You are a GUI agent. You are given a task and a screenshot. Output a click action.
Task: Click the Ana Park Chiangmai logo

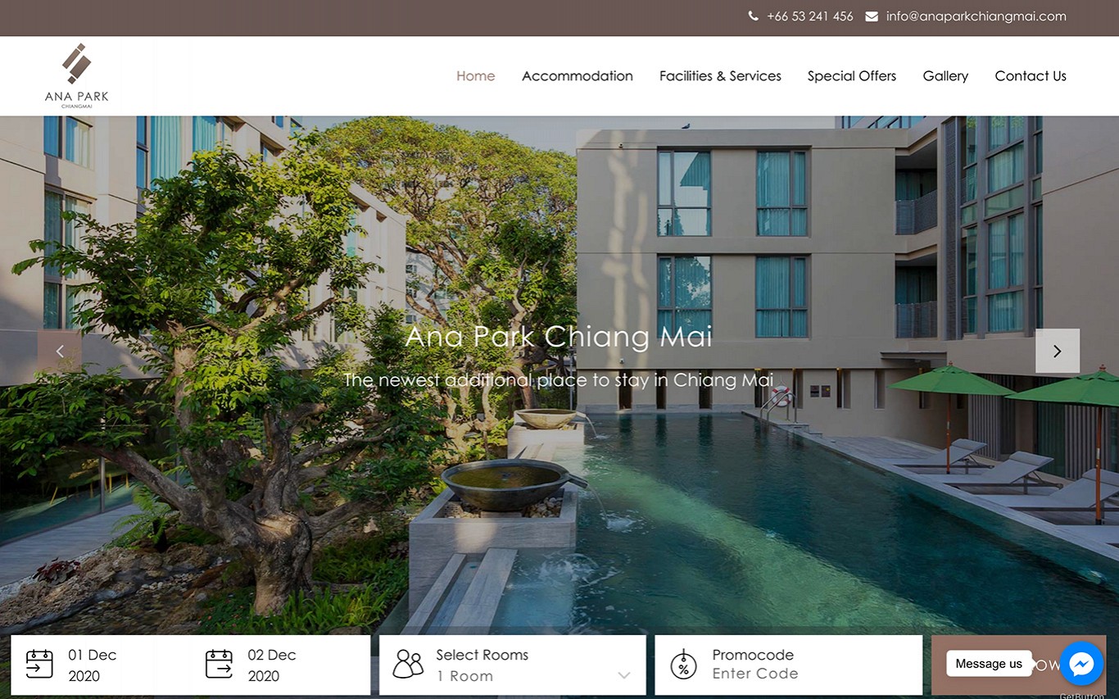tap(76, 75)
